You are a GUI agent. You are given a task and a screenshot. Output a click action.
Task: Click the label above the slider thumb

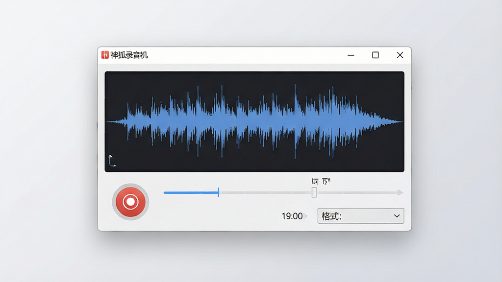321,181
